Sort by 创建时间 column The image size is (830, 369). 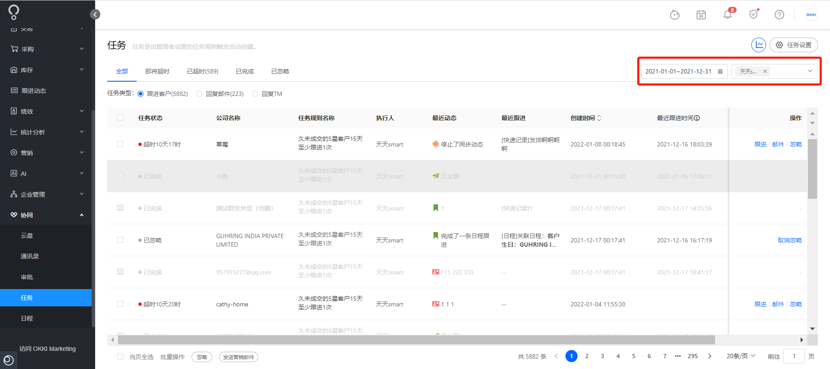pyautogui.click(x=599, y=118)
